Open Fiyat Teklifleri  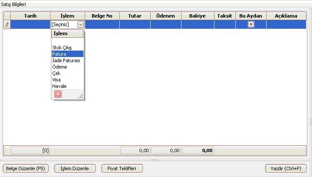[122, 168]
